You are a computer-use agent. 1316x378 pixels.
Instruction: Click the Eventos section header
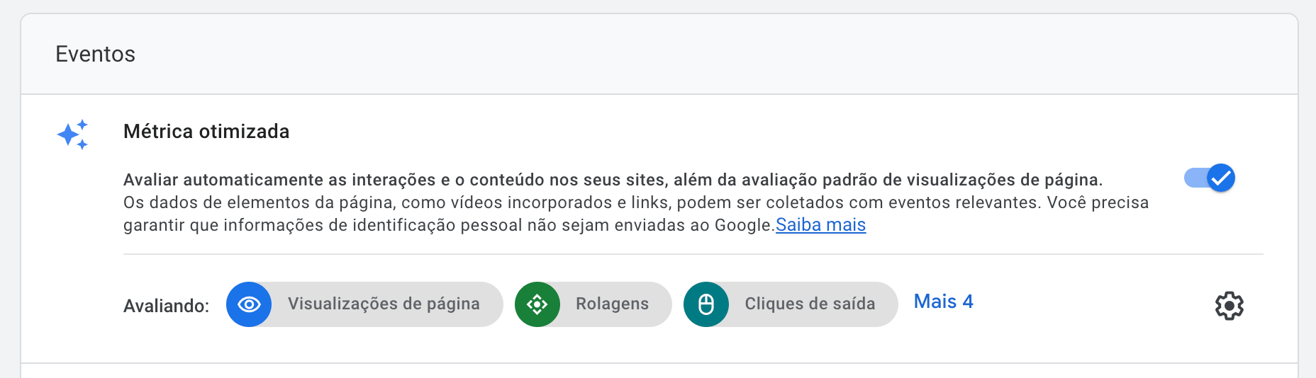[x=96, y=54]
